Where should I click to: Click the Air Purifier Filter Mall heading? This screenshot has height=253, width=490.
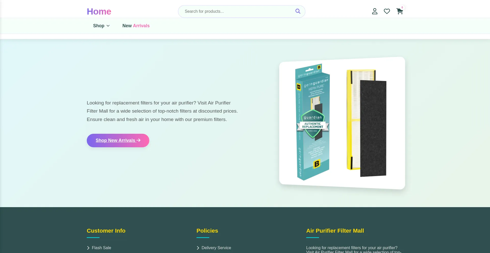click(x=335, y=231)
